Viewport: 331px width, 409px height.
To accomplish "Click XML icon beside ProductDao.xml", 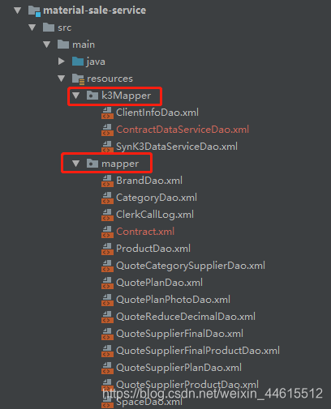I will pyautogui.click(x=107, y=249).
